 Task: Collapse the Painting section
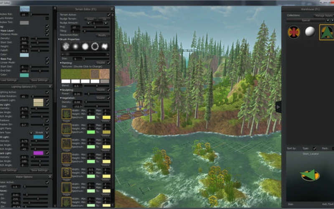tap(59, 63)
